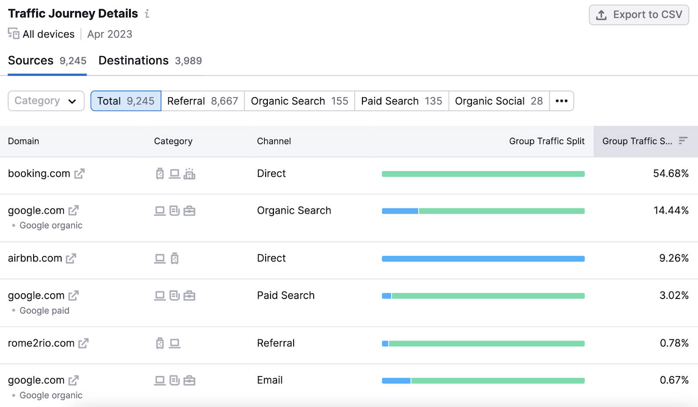Viewport: 698px width, 407px height.
Task: Filter by Organic Search 155
Action: coord(300,101)
